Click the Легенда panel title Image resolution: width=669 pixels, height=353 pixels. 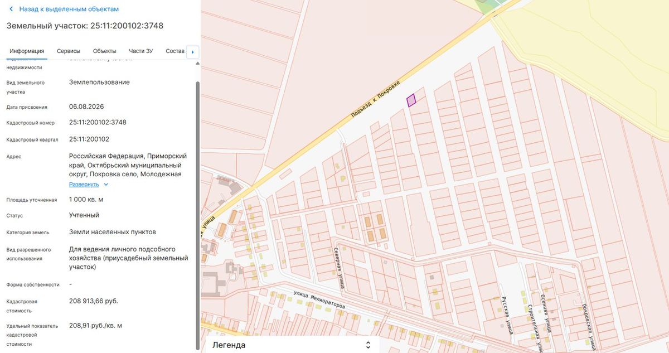point(229,345)
